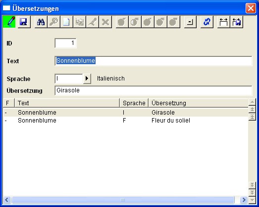Image resolution: width=259 pixels, height=207 pixels.
Task: Click the Sprache column header
Action: [134, 103]
